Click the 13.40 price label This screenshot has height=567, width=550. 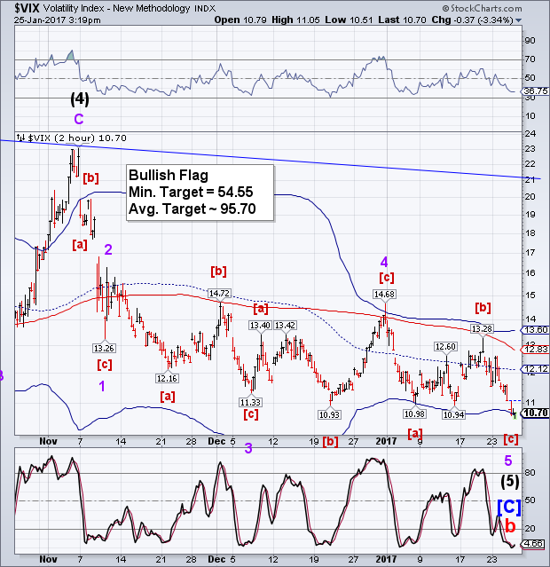coord(260,325)
